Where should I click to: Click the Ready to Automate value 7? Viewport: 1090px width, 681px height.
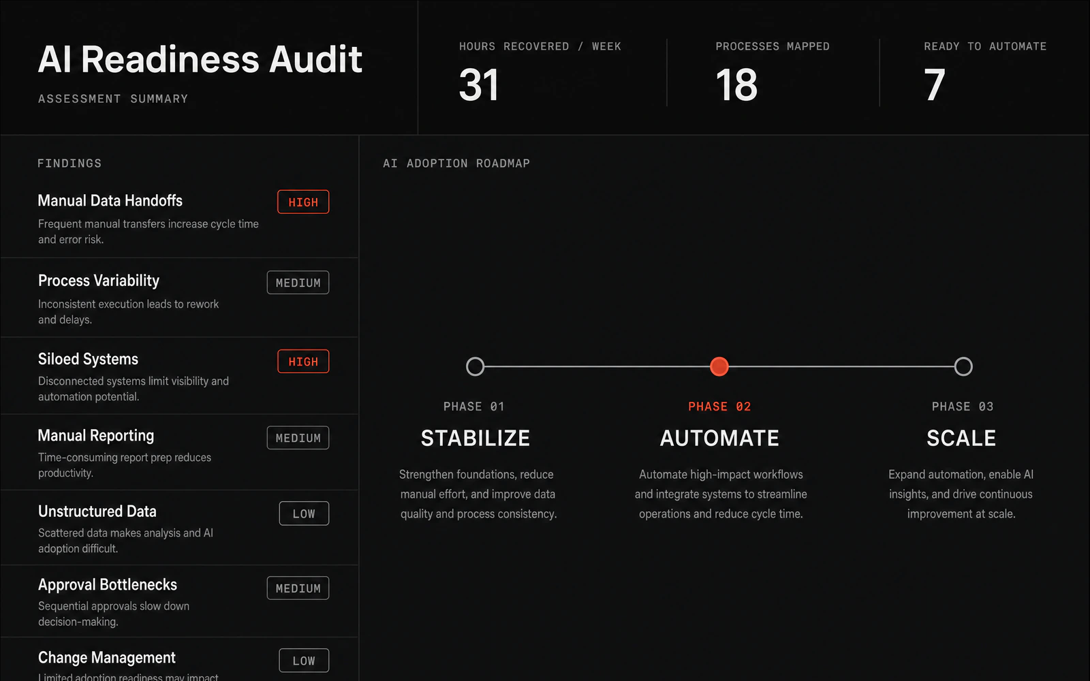(935, 85)
